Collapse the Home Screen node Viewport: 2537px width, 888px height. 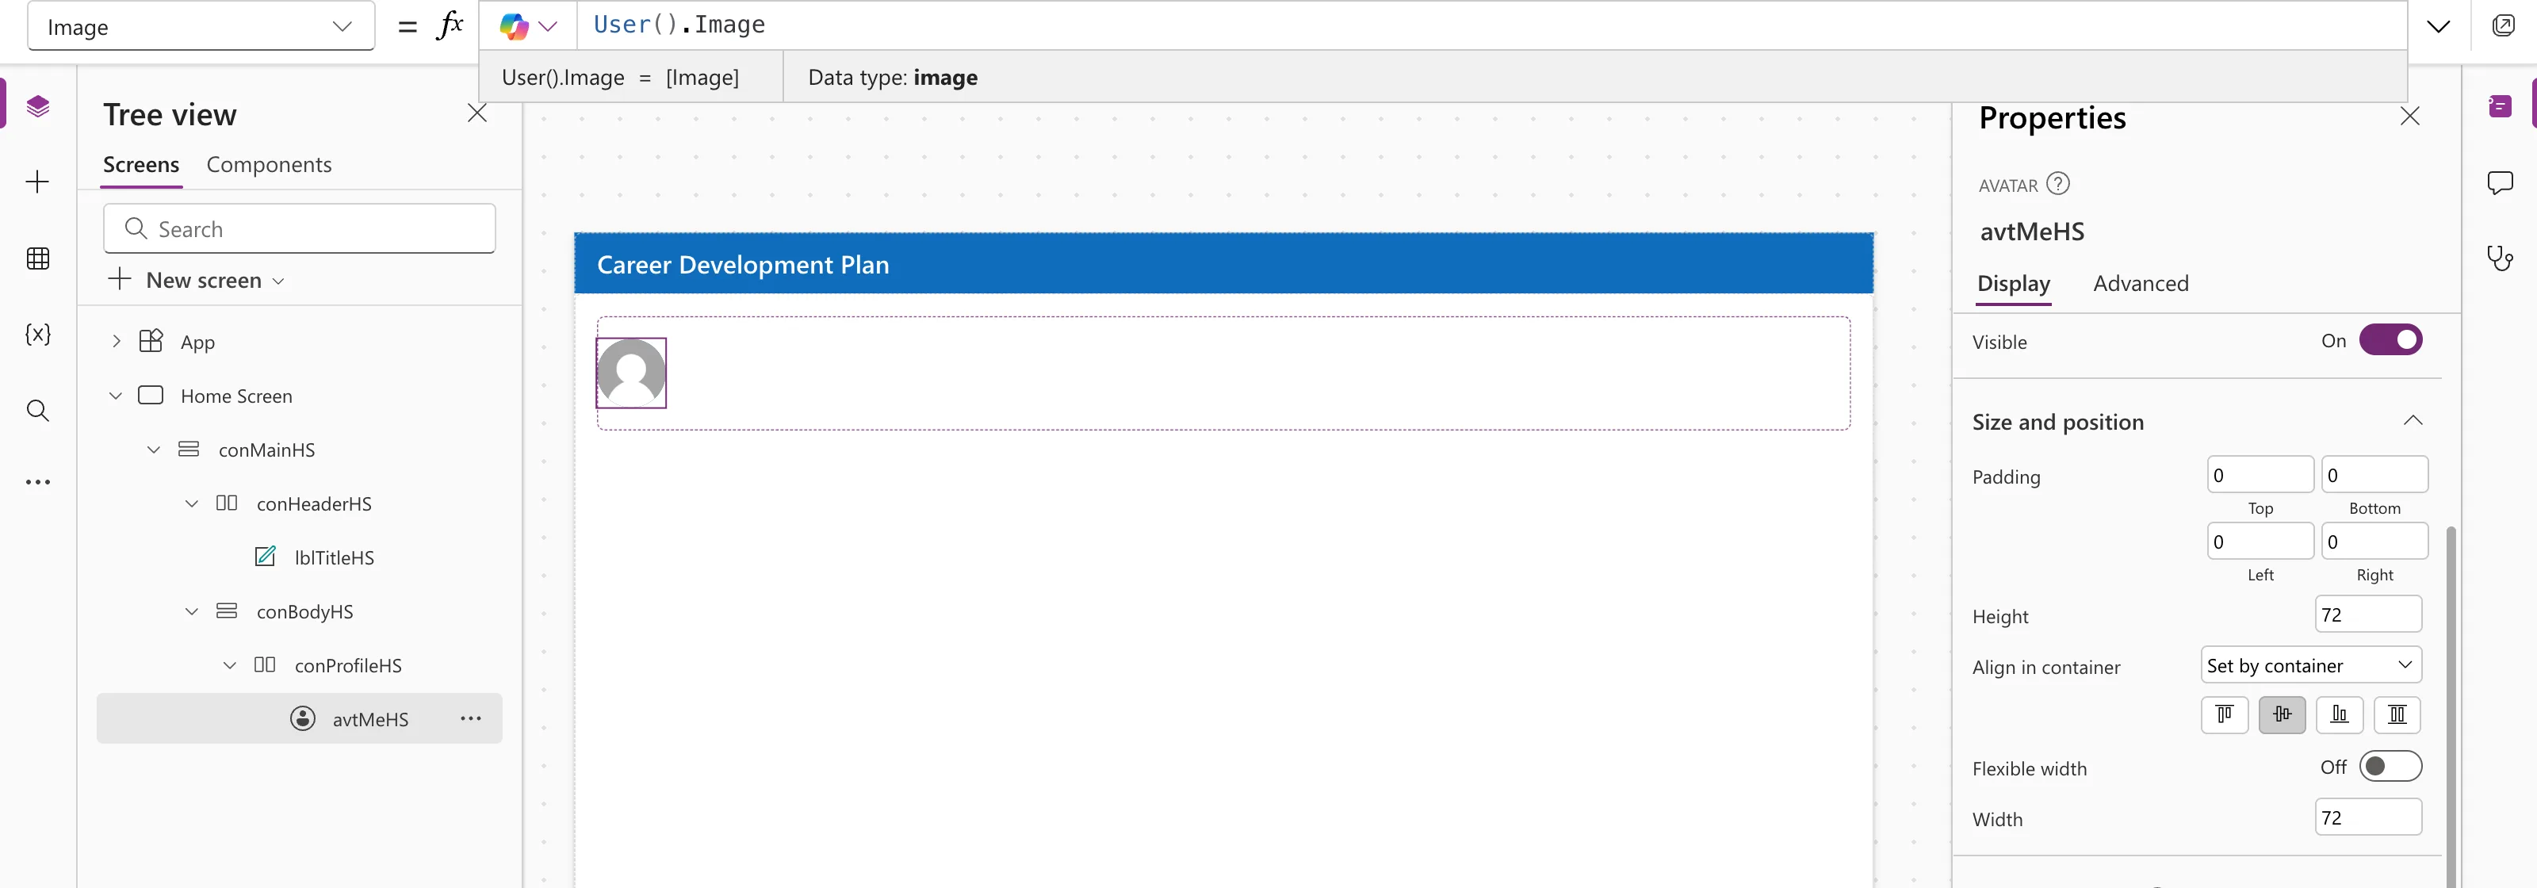(115, 395)
